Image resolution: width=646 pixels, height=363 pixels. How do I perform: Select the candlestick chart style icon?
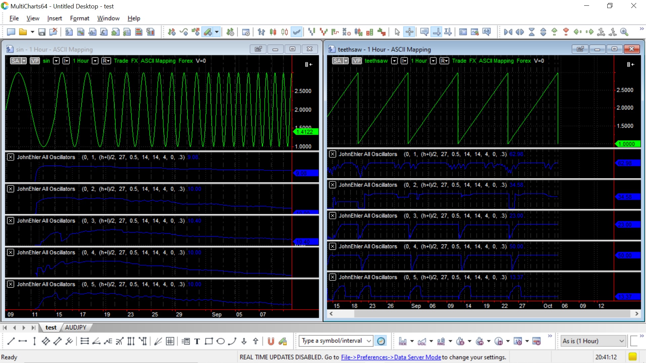(x=273, y=32)
